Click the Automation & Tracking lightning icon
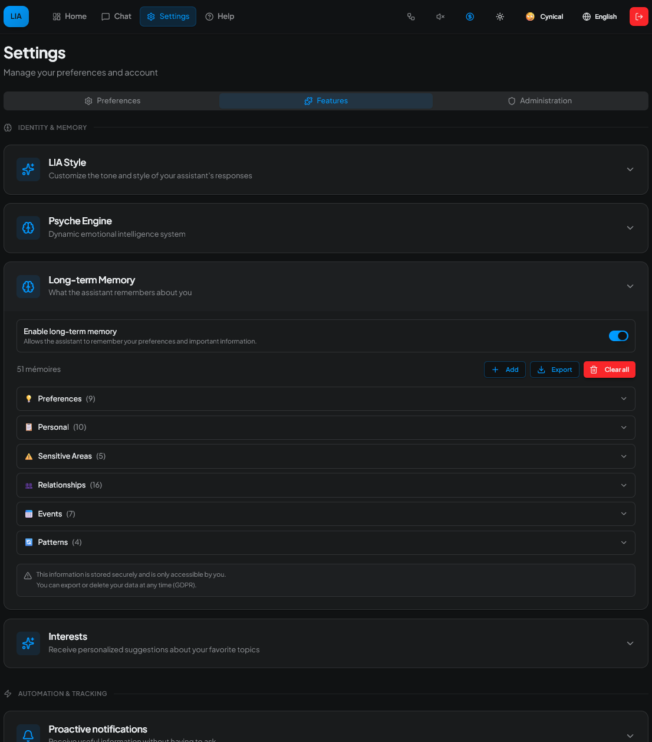Image resolution: width=652 pixels, height=742 pixels. click(8, 694)
